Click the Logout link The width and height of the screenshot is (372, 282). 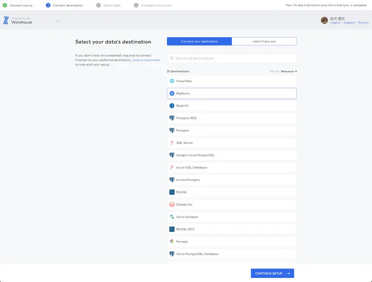click(335, 22)
